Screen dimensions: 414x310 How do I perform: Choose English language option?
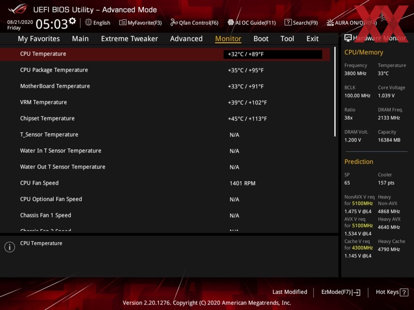point(102,22)
